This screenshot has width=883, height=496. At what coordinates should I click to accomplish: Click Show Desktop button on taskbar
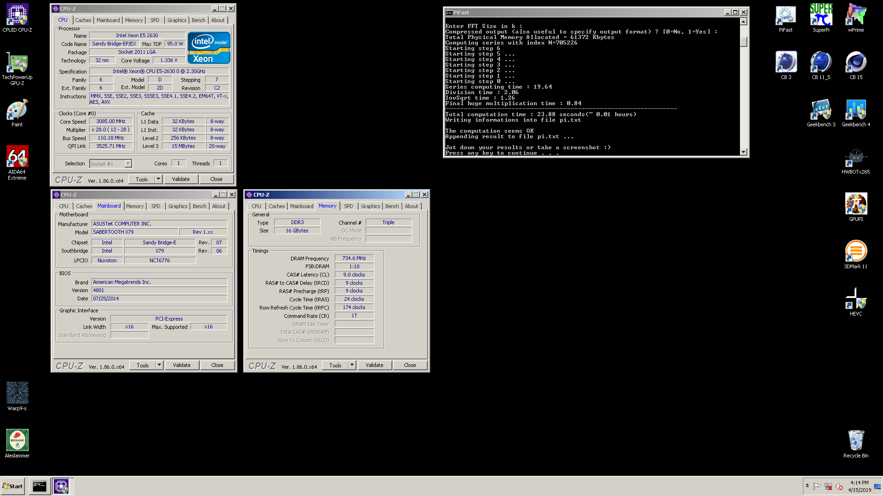pyautogui.click(x=877, y=486)
